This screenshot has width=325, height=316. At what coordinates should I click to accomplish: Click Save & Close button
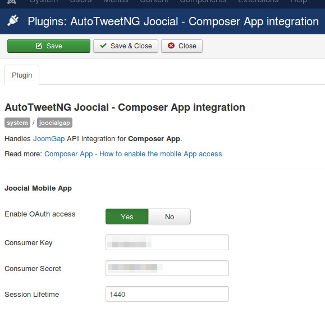point(126,46)
